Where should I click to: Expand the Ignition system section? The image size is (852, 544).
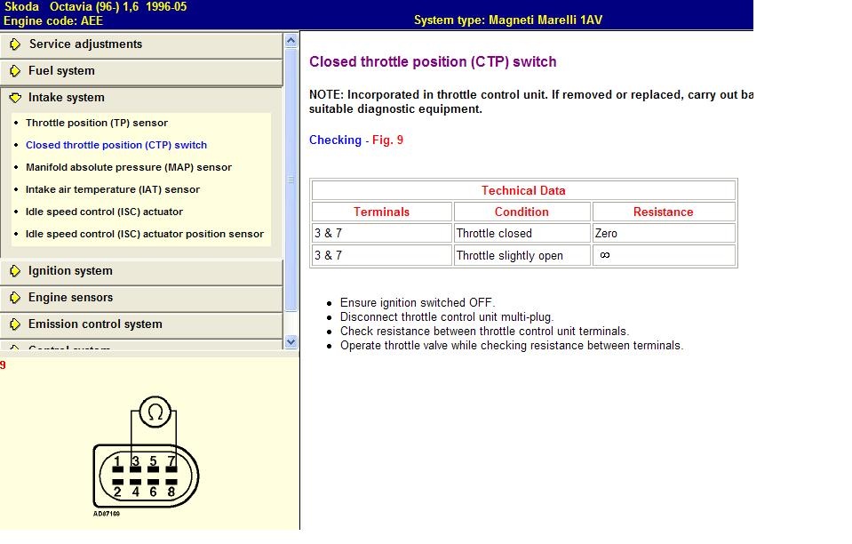[x=141, y=271]
